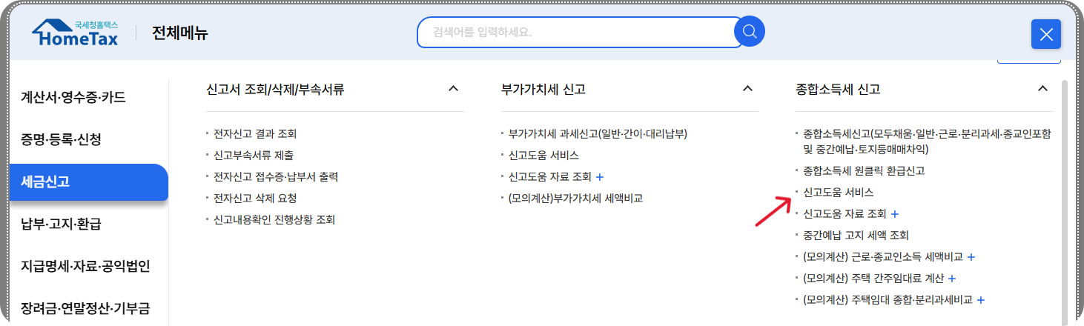Open (모의계산) 근로·종교인소득 세액비교
The height and width of the screenshot is (326, 1084).
click(x=882, y=257)
